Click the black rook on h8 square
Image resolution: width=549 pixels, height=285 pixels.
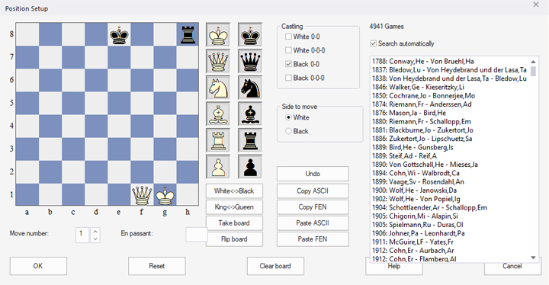click(x=188, y=34)
